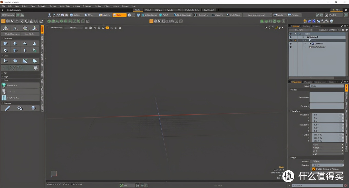Click the Name input field

pyautogui.click(x=326, y=86)
